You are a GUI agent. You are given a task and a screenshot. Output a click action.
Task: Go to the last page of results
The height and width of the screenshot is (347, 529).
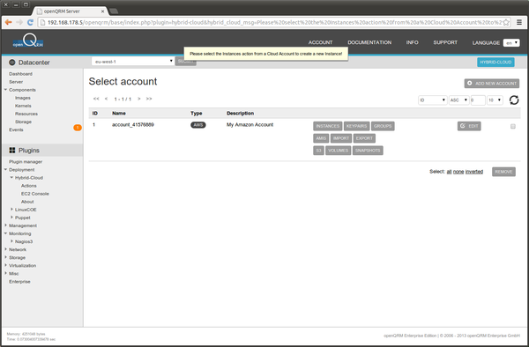pyautogui.click(x=149, y=99)
